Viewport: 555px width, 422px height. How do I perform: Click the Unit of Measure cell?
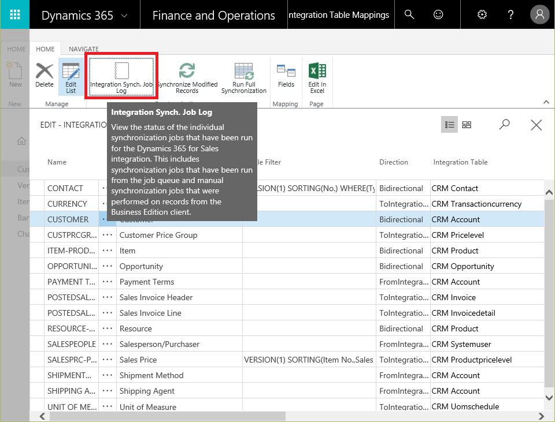tap(179, 406)
